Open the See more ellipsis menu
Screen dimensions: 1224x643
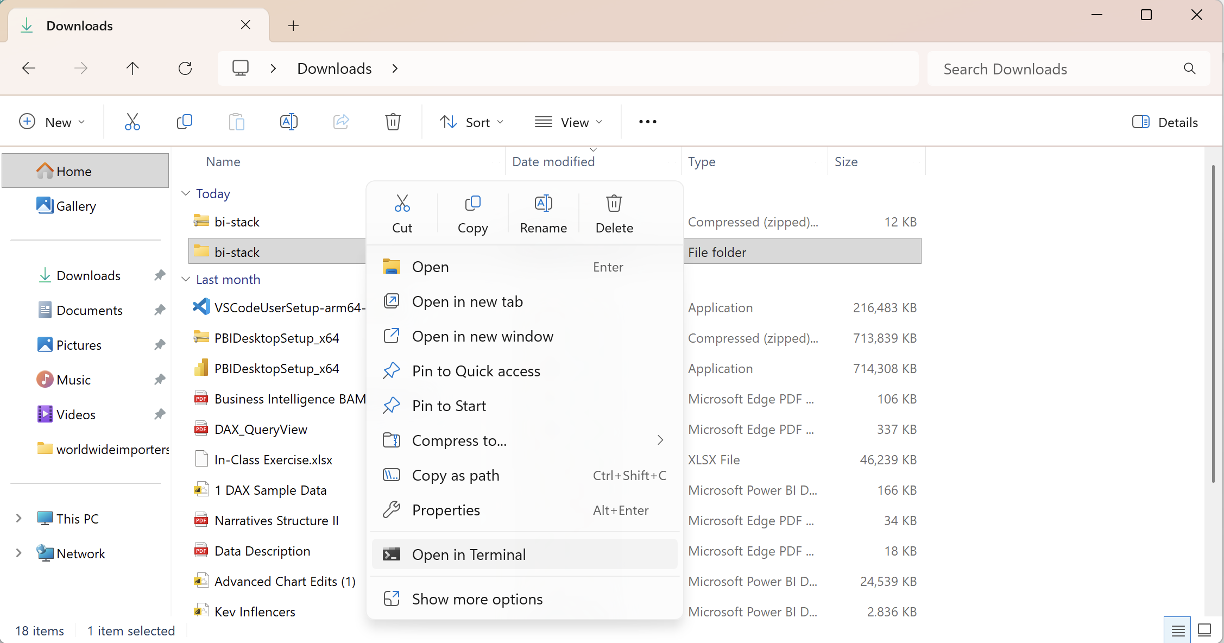tap(648, 122)
